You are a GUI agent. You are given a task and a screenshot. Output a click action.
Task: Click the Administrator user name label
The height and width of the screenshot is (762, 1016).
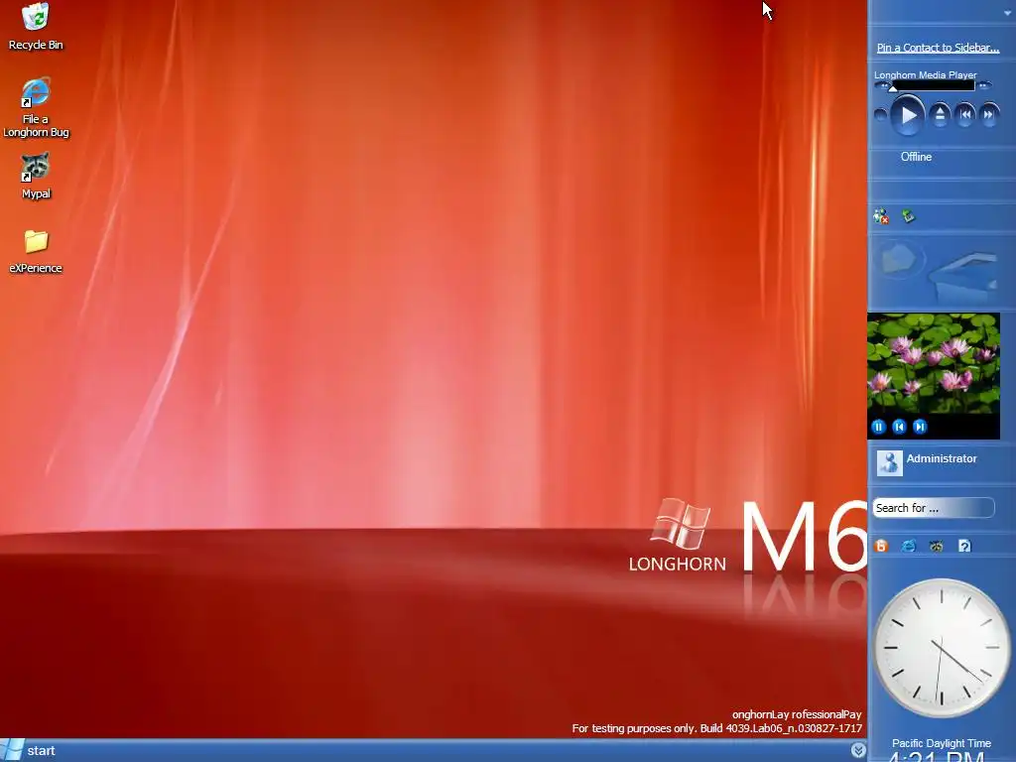pyautogui.click(x=941, y=458)
